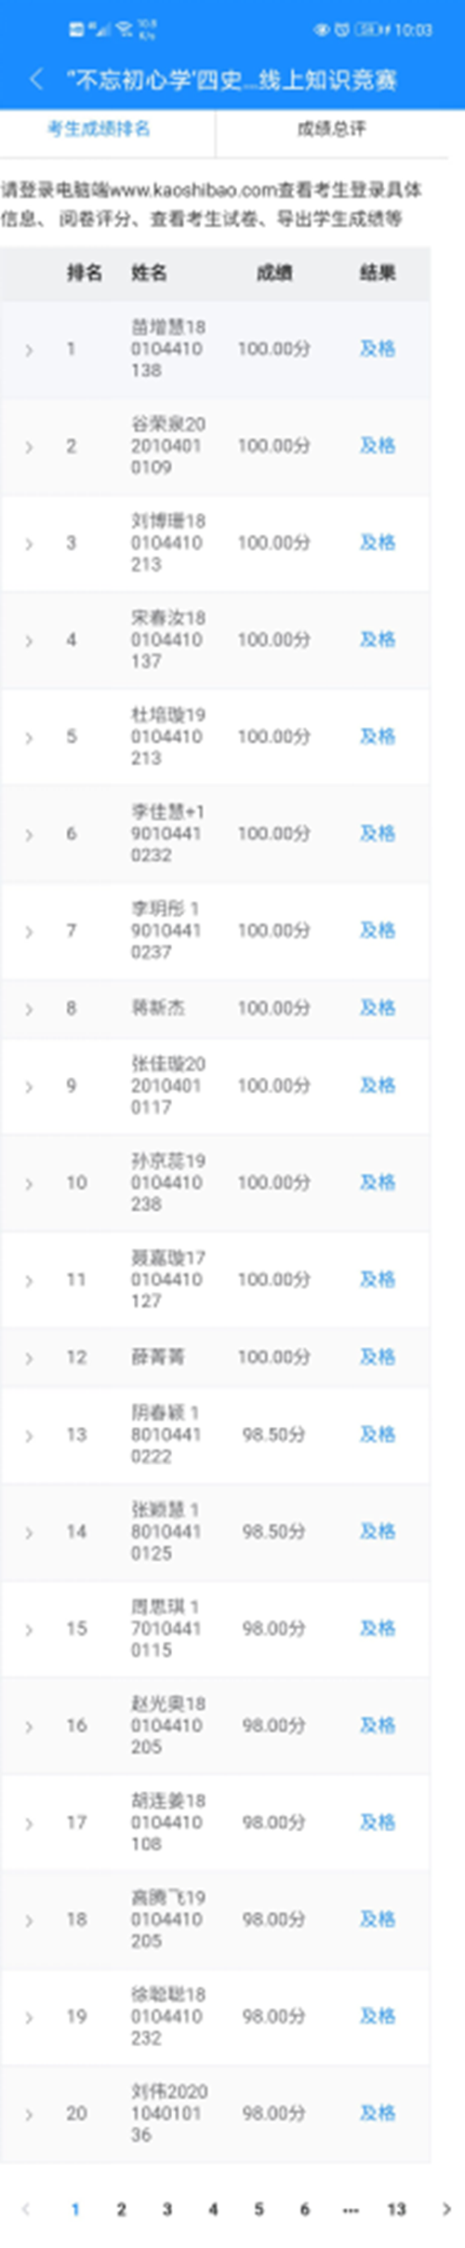Screen dimensions: 465x2248
Task: Select the 考生成绩排名 tab
Action: tap(99, 129)
